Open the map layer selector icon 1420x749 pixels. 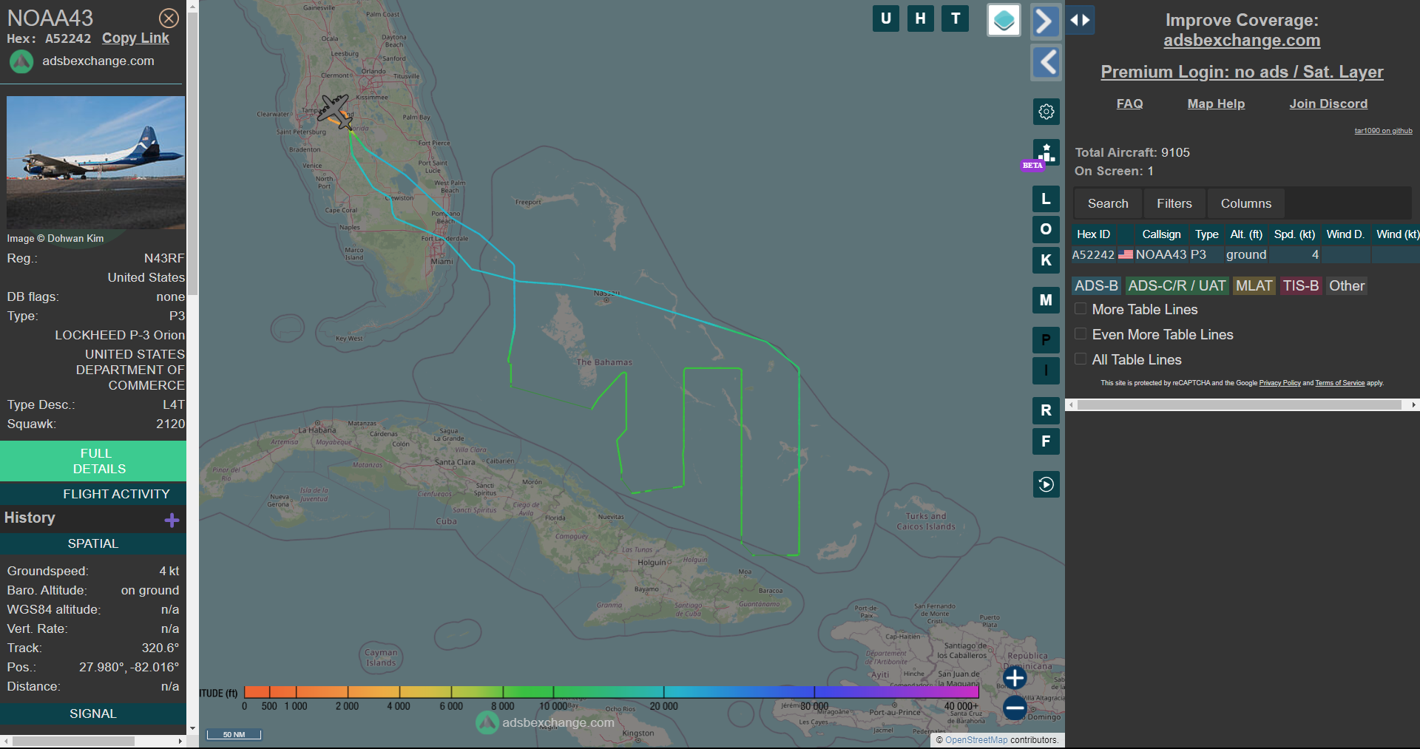[x=1004, y=20]
